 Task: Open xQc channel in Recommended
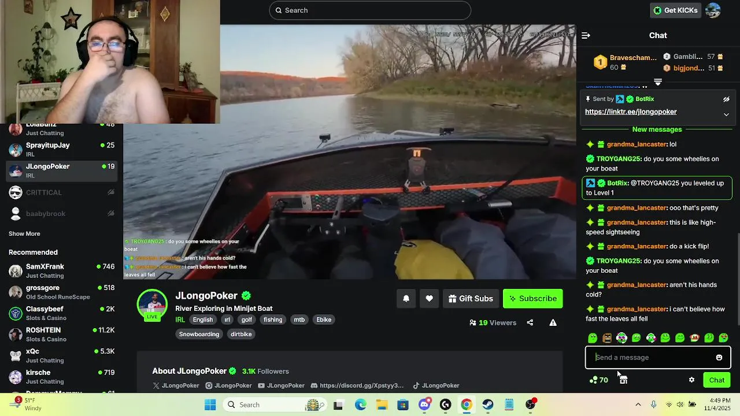pyautogui.click(x=62, y=355)
